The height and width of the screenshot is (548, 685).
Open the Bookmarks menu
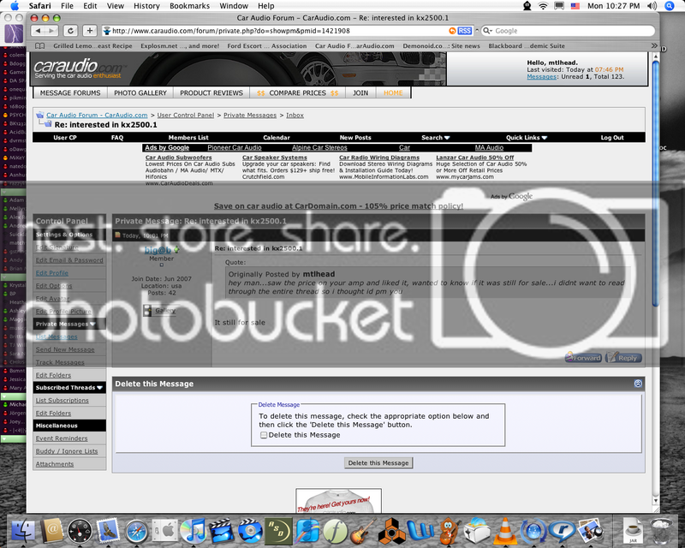pyautogui.click(x=189, y=6)
